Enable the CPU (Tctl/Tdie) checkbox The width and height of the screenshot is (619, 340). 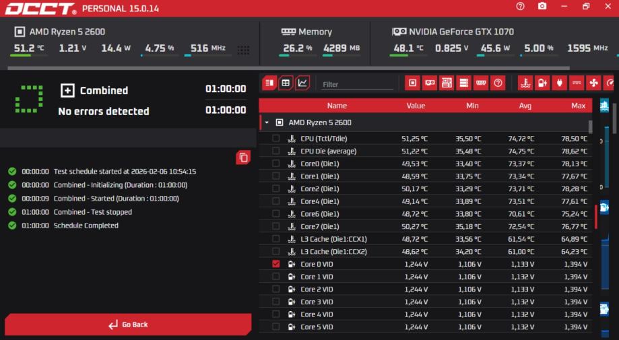276,139
